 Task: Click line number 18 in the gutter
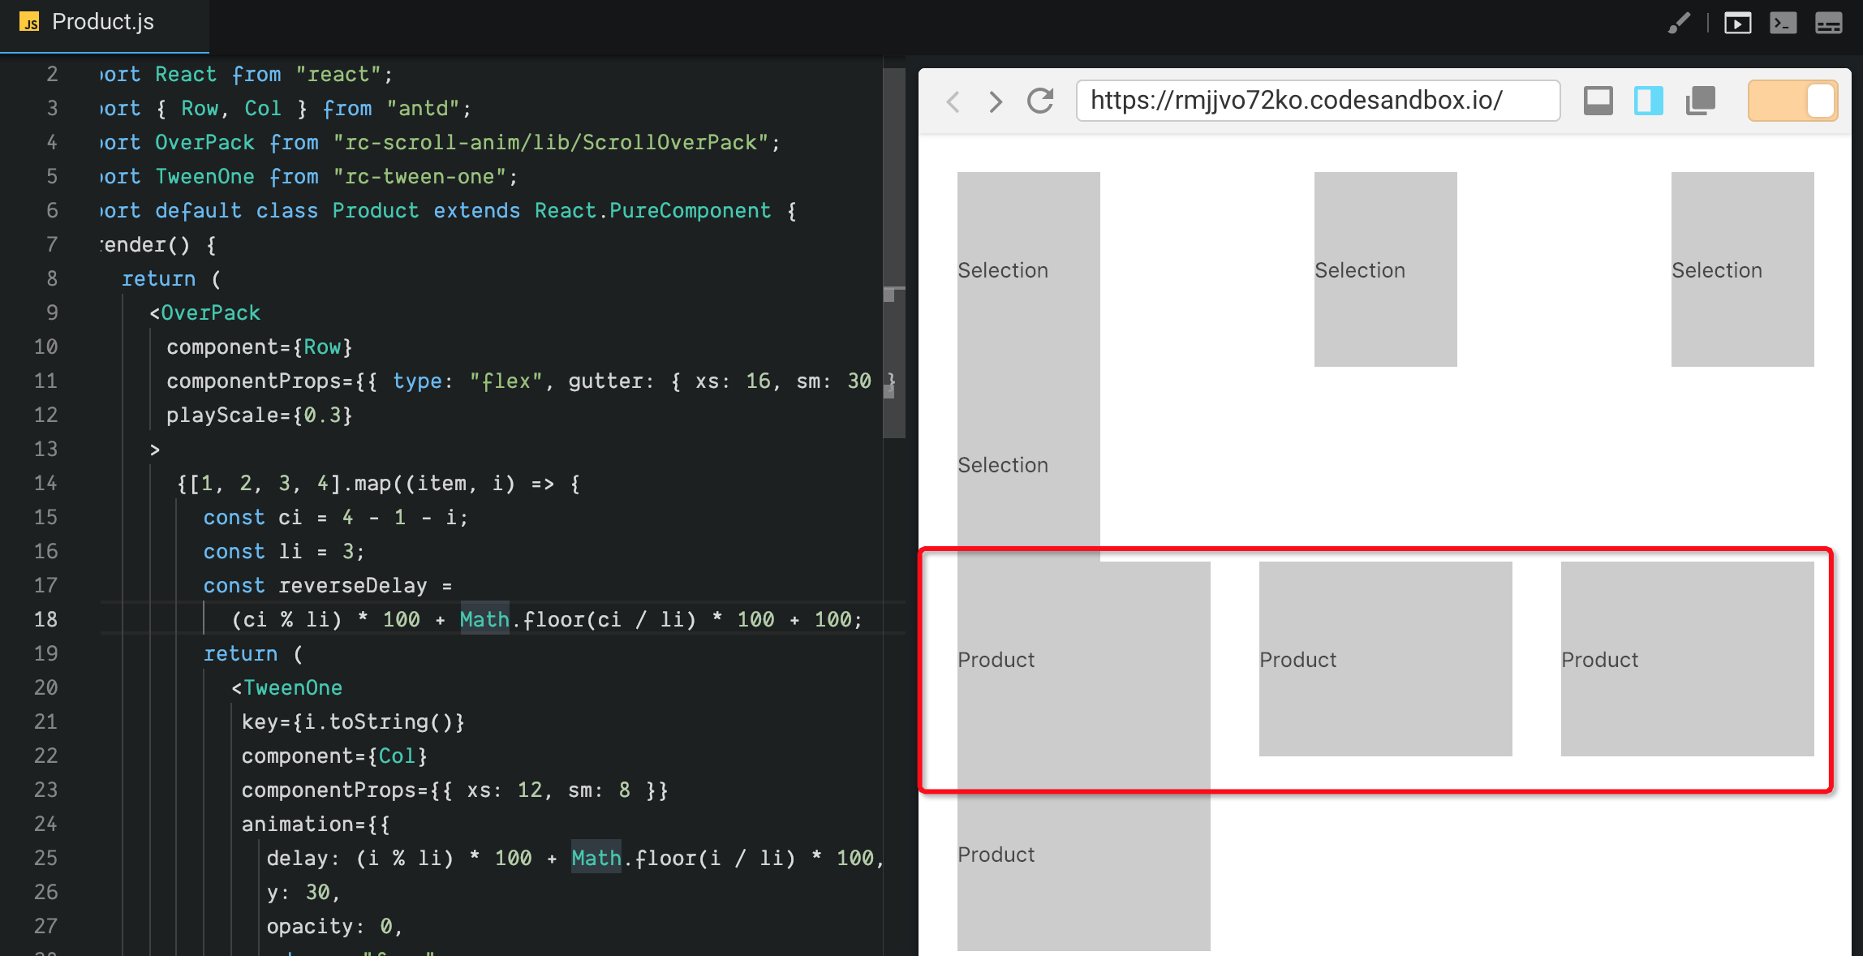coord(46,619)
